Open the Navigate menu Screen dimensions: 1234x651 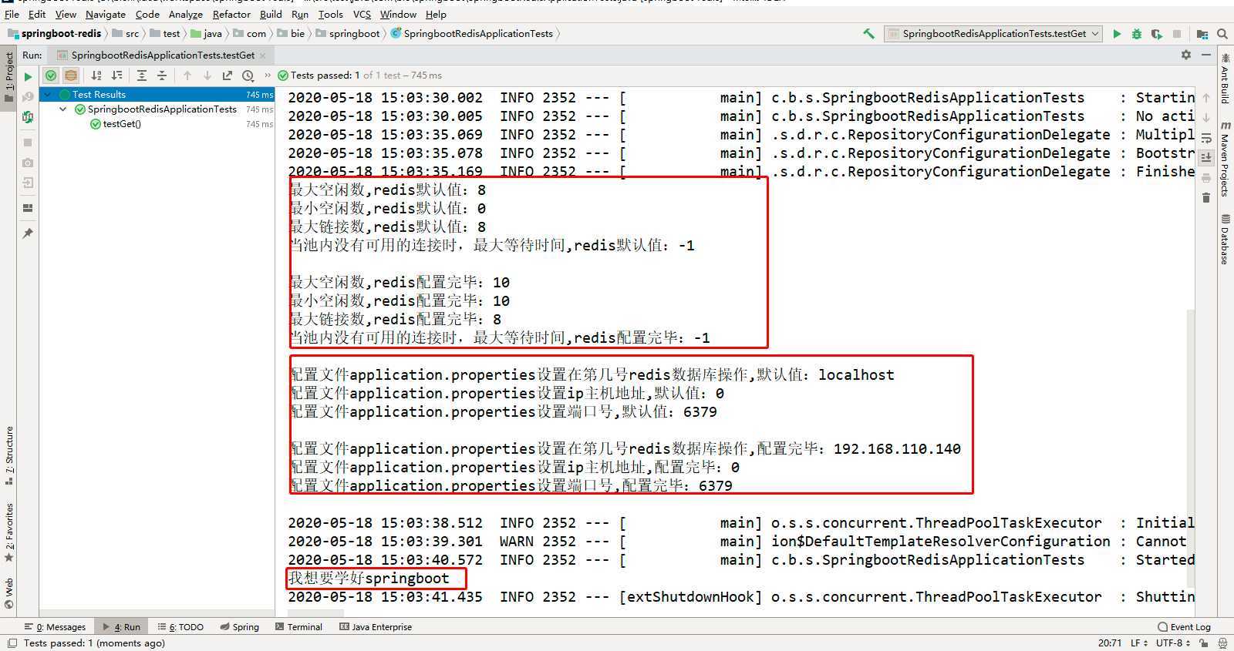coord(105,14)
